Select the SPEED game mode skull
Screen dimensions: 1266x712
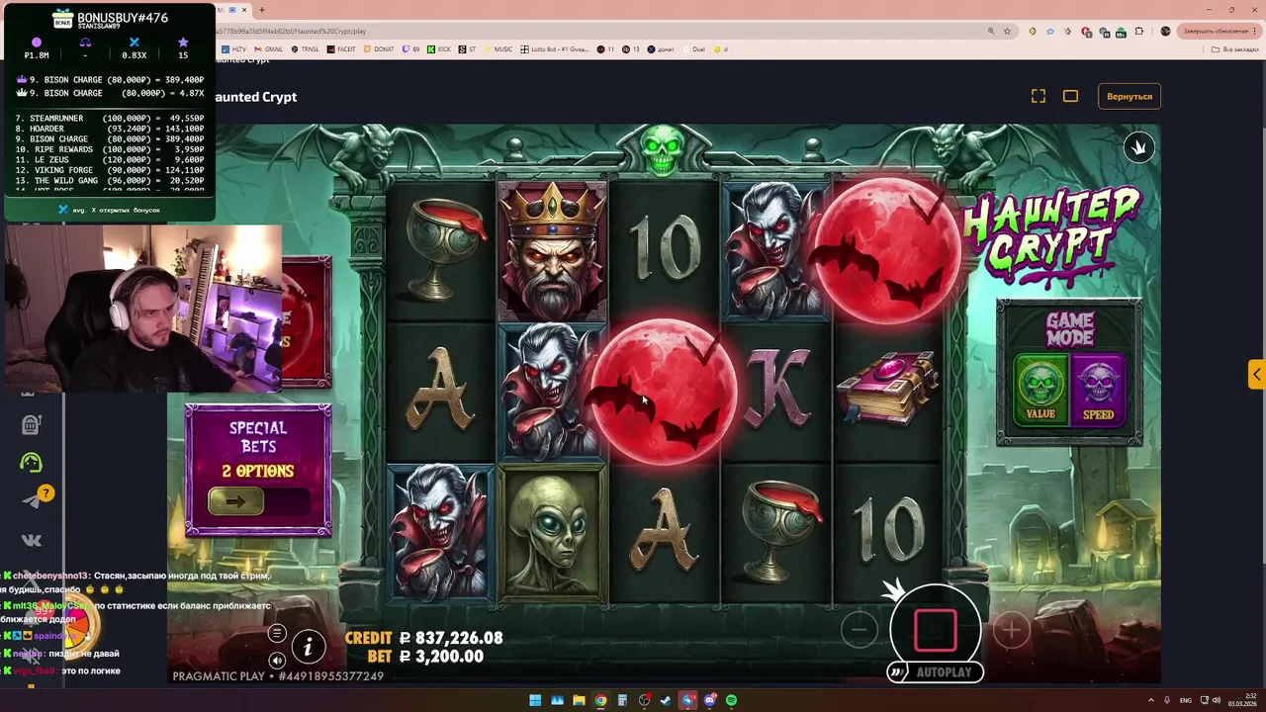[1098, 389]
